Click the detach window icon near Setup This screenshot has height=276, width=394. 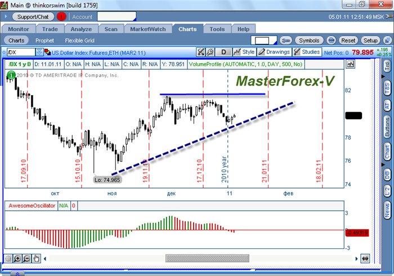pos(387,41)
